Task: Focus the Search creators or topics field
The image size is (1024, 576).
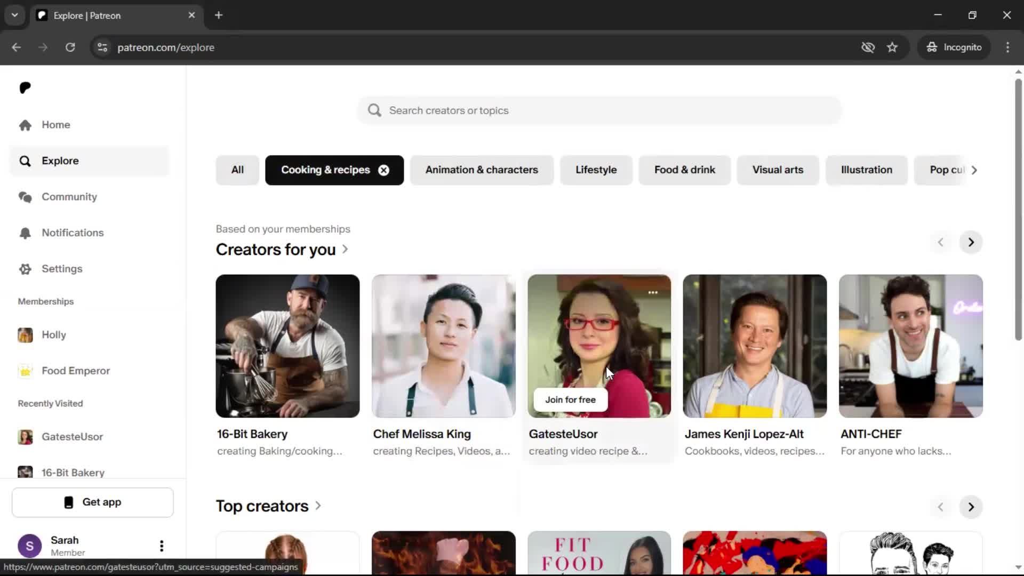Action: 599,110
